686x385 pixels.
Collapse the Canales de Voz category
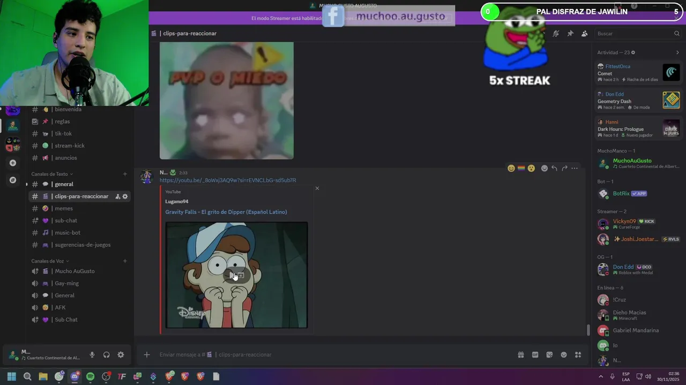pos(50,261)
